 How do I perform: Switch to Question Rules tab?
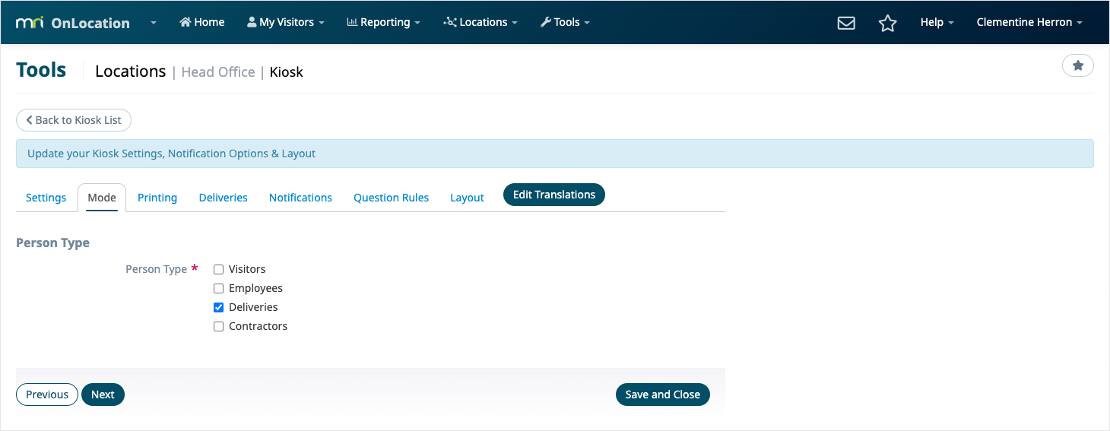(x=391, y=198)
